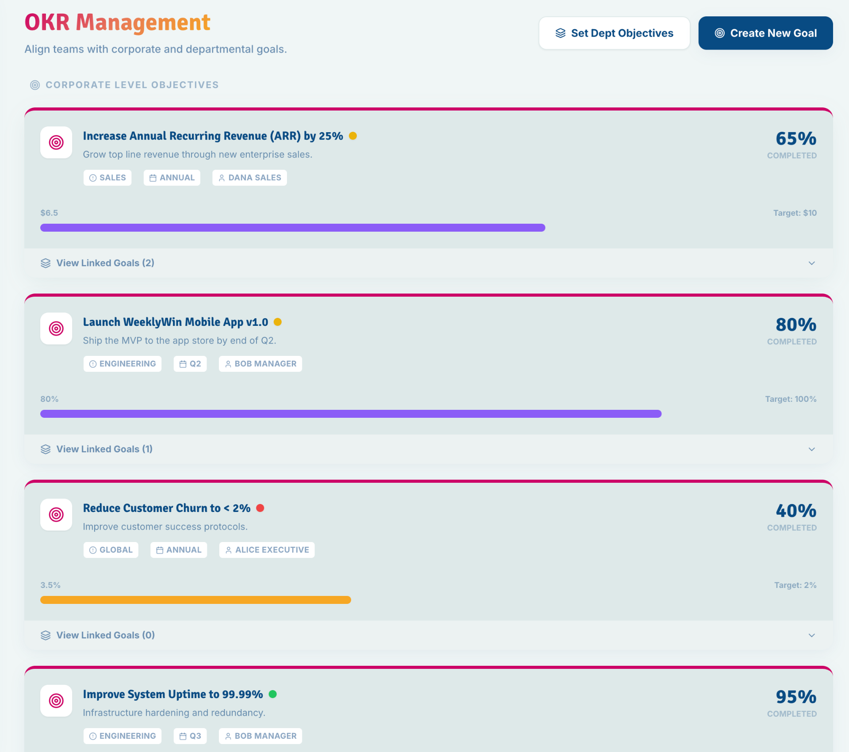
Task: Click the Target: 100% label
Action: [x=791, y=399]
